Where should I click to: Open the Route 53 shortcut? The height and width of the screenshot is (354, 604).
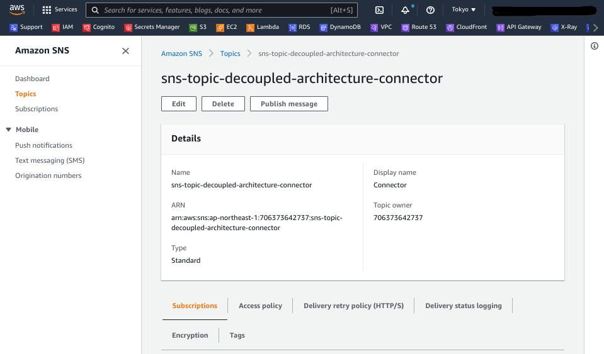click(x=419, y=27)
